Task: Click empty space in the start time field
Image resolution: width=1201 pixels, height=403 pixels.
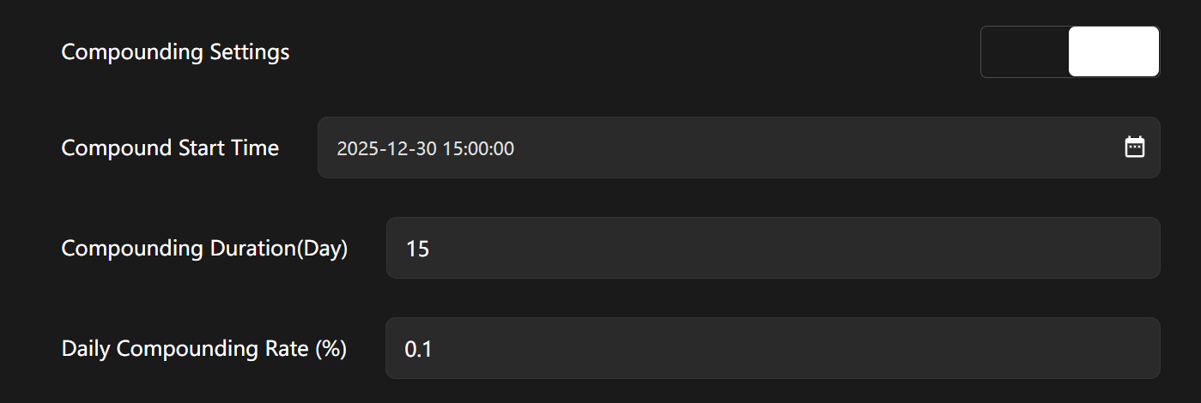Action: click(x=816, y=147)
